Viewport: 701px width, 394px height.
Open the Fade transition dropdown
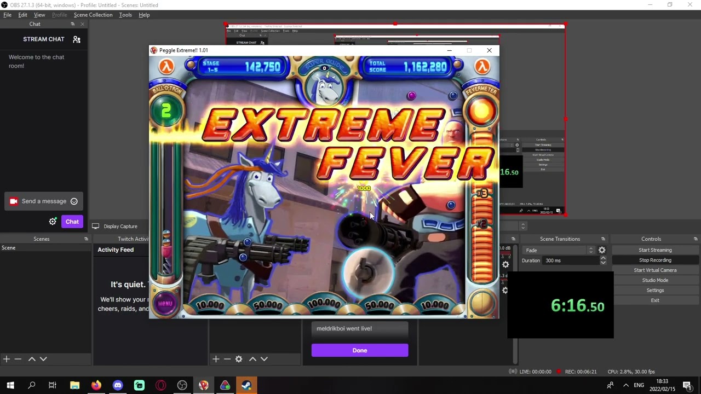558,250
